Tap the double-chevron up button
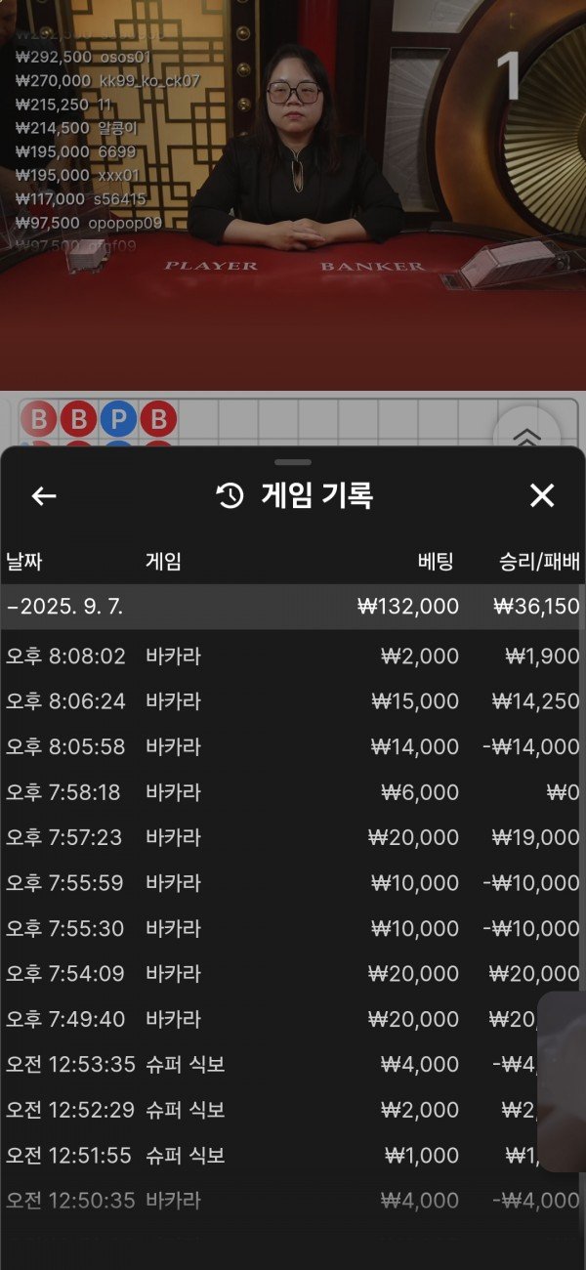 tap(526, 436)
